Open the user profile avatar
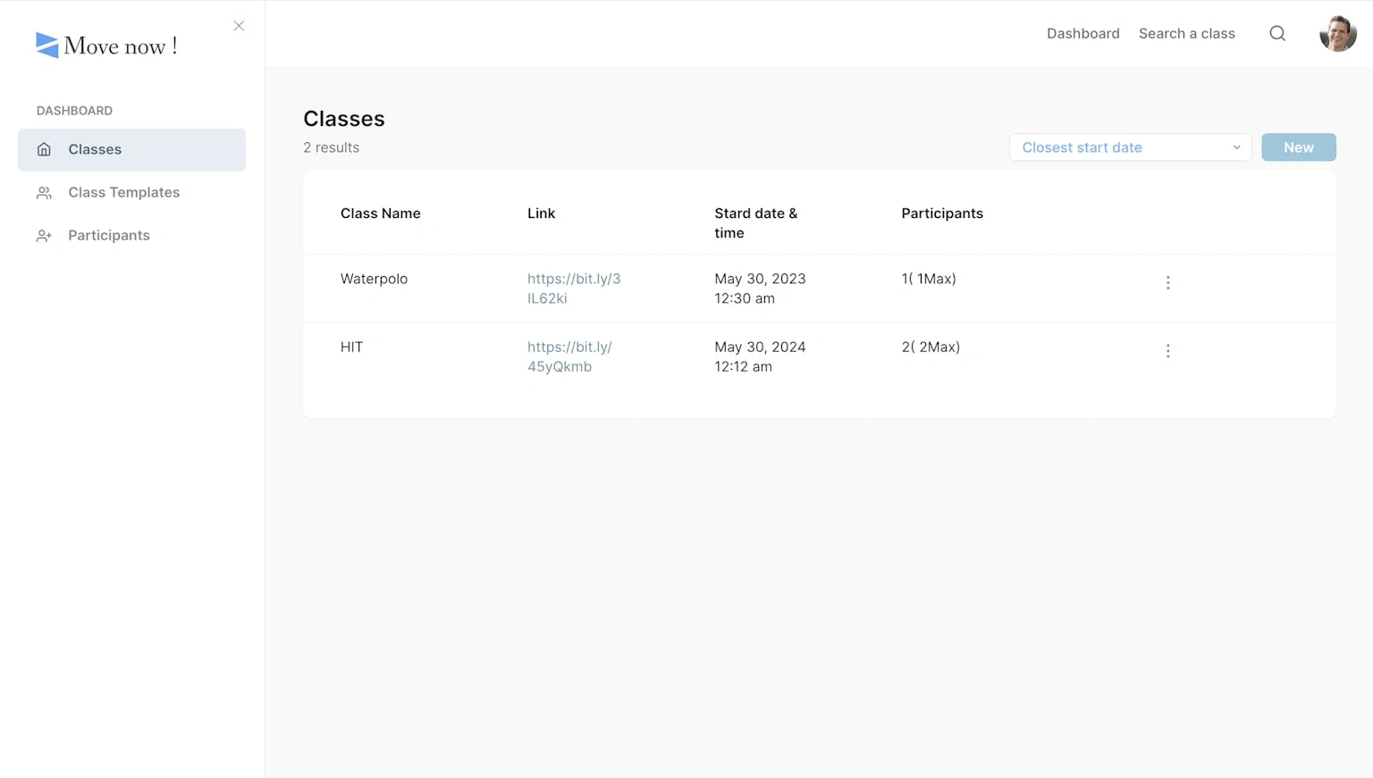Viewport: 1373px width, 778px height. [1337, 34]
